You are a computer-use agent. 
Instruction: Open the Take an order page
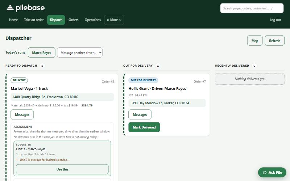[34, 20]
